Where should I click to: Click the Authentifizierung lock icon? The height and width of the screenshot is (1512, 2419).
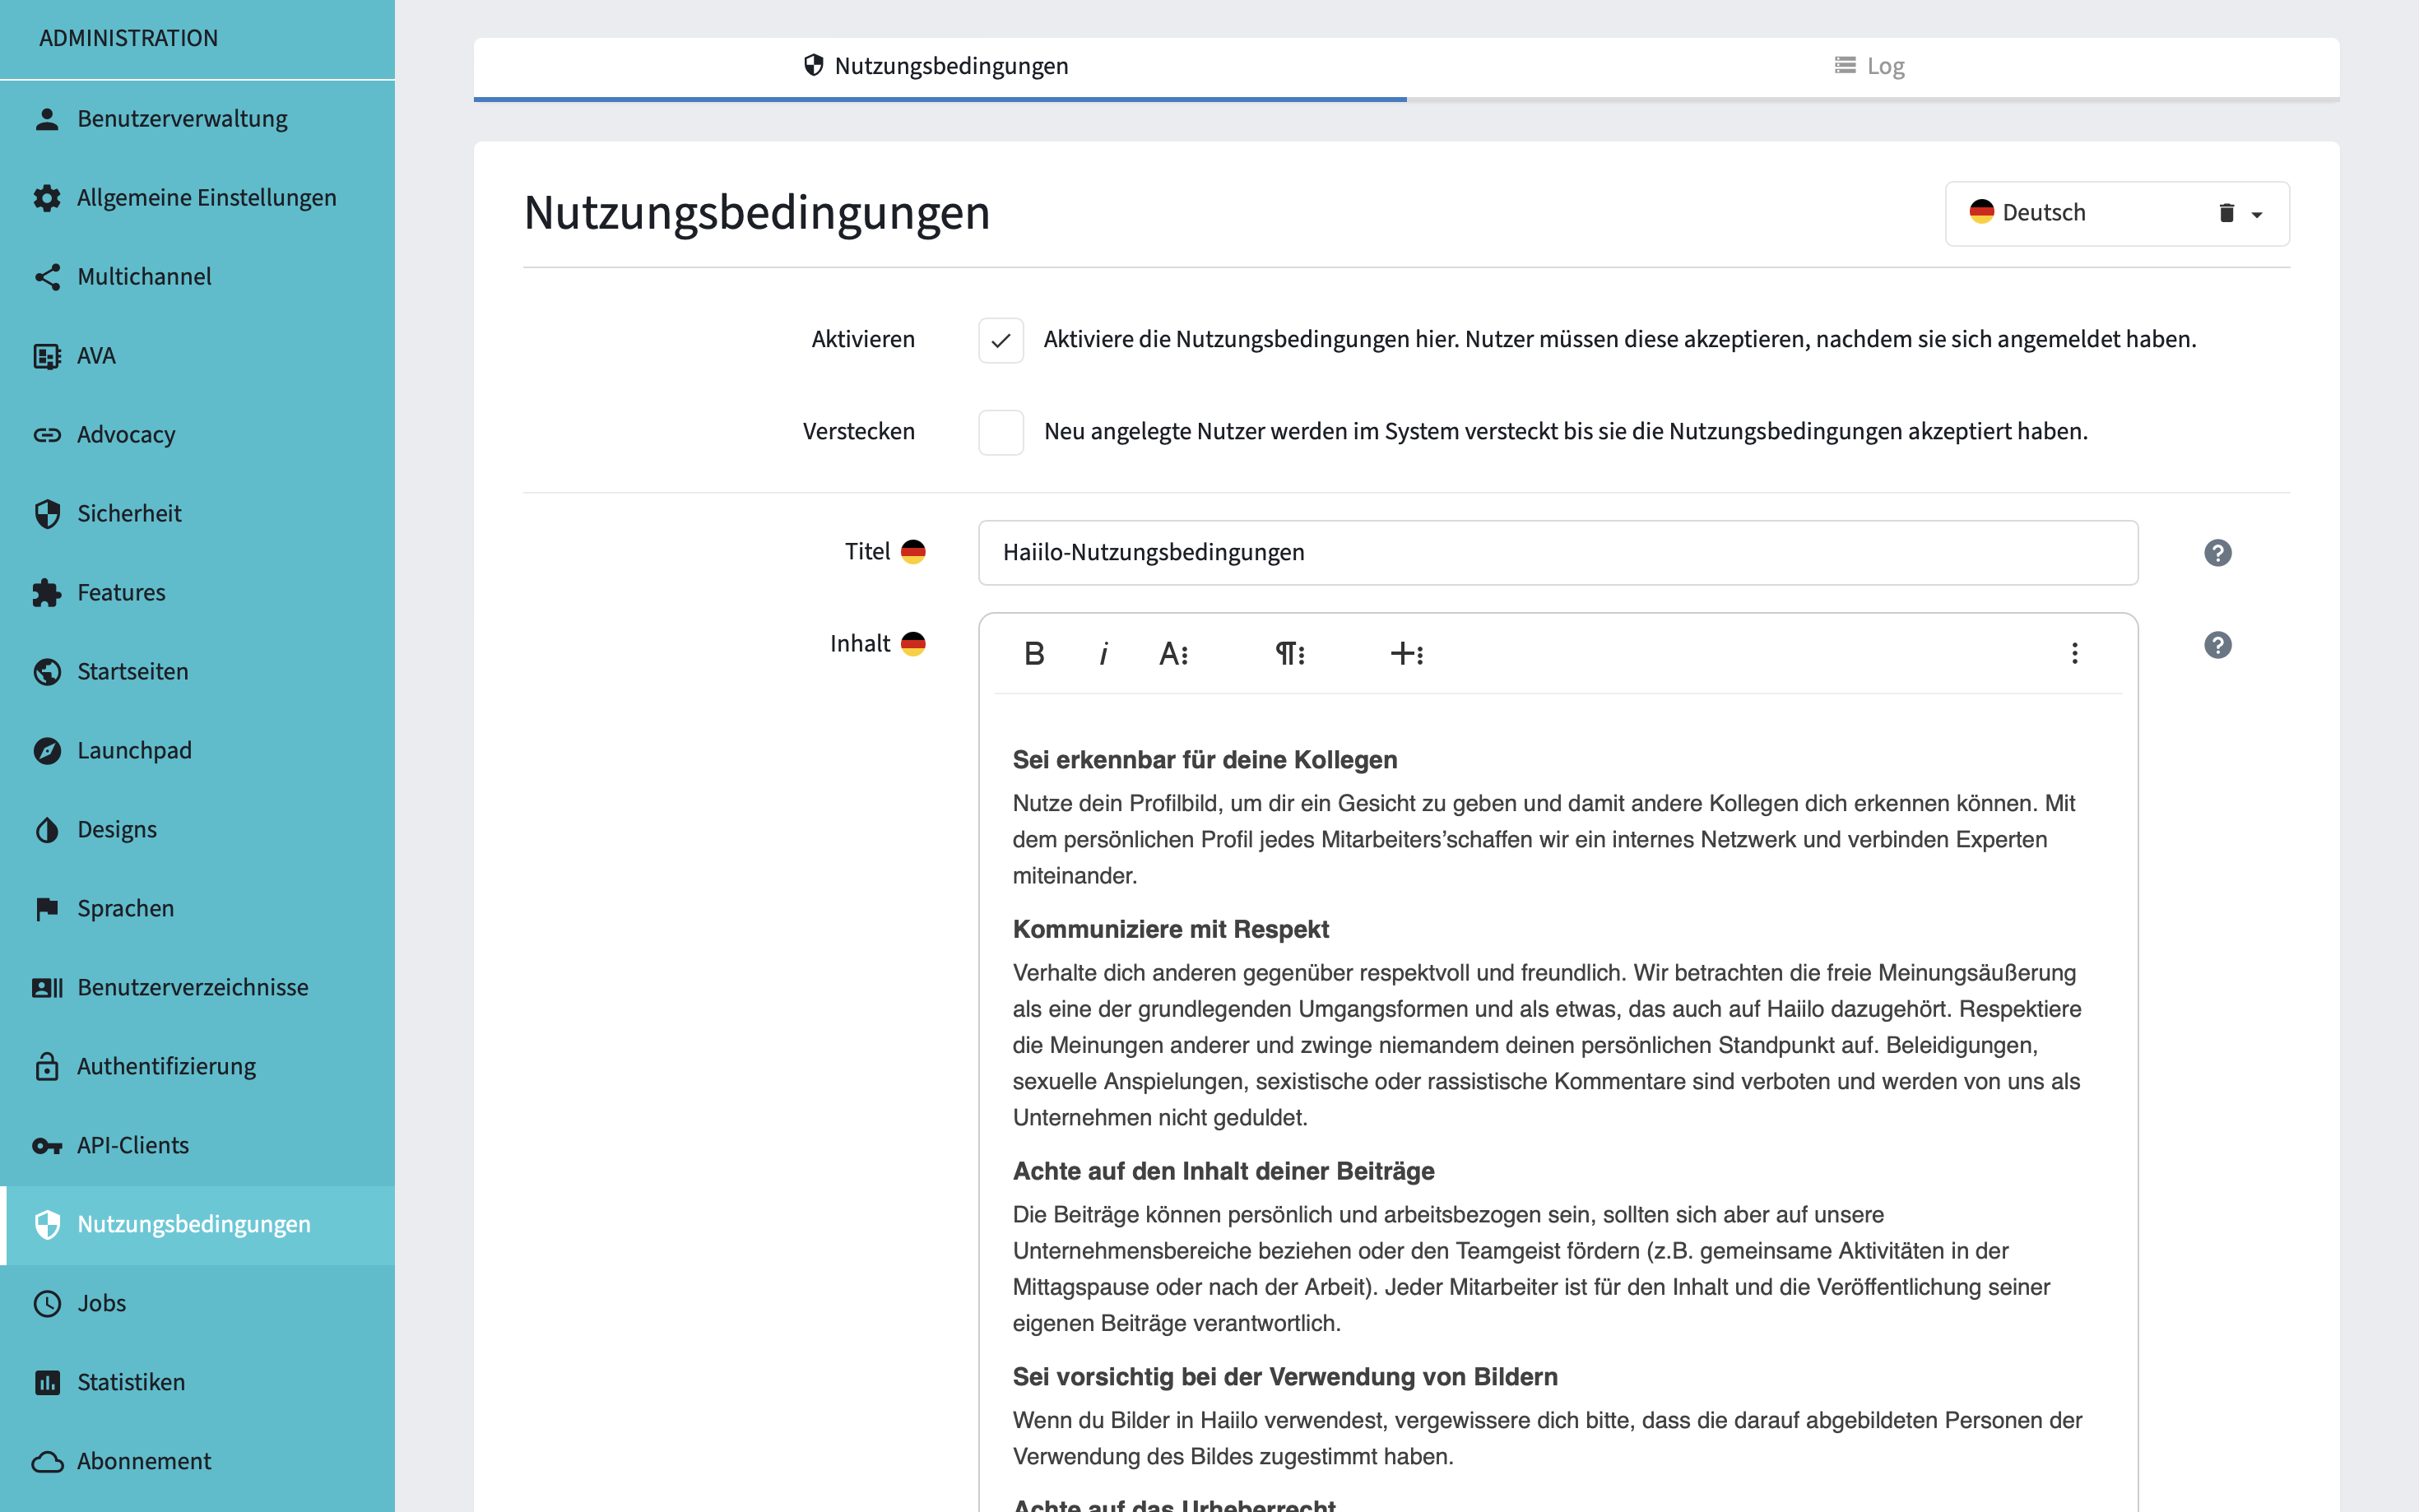pyautogui.click(x=47, y=1067)
